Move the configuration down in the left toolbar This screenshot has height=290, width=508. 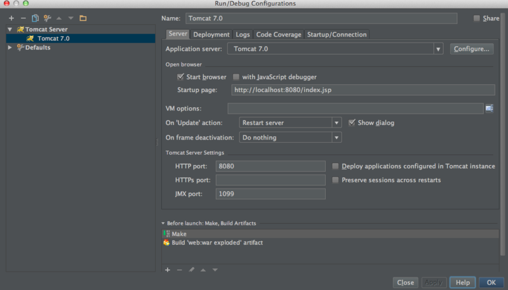70,18
